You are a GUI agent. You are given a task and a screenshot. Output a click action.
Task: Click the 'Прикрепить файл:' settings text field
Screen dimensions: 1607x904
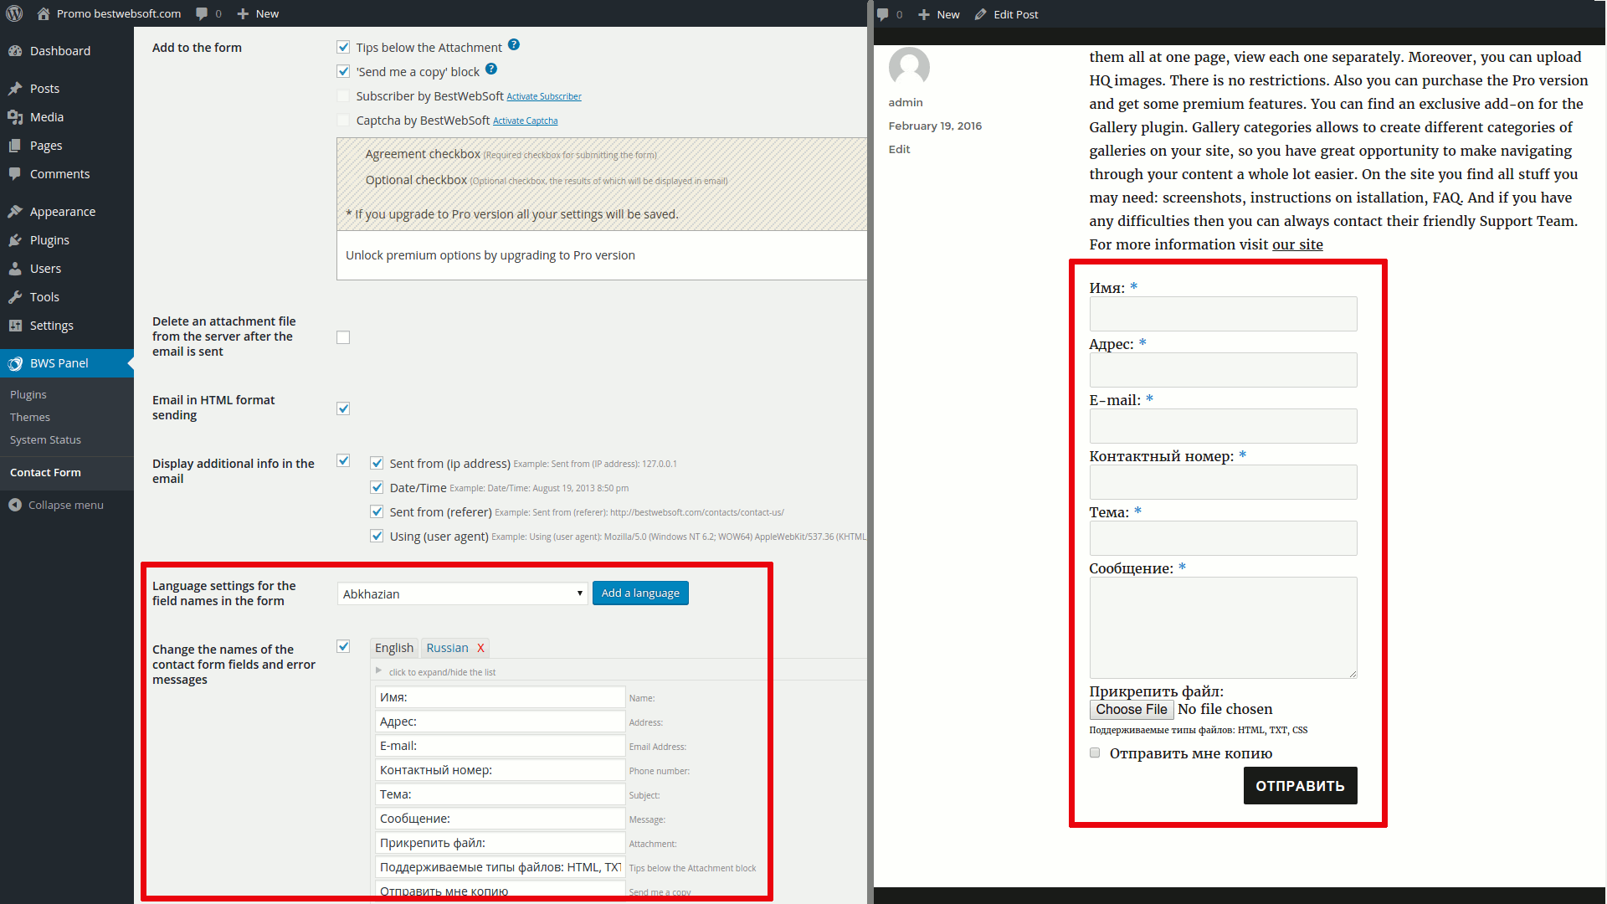pyautogui.click(x=500, y=843)
